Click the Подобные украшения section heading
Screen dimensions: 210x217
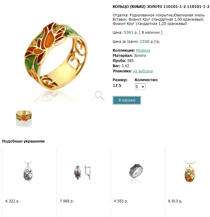tap(23, 141)
